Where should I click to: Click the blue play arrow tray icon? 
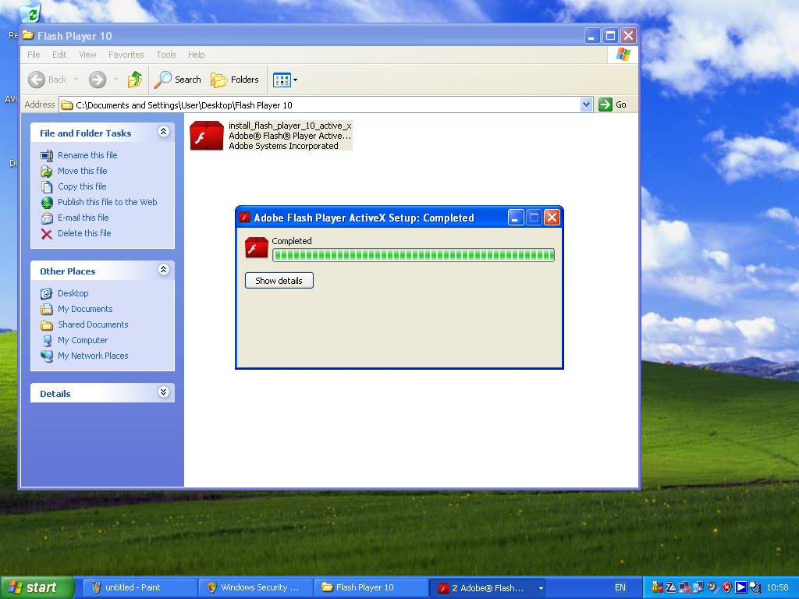pos(741,587)
